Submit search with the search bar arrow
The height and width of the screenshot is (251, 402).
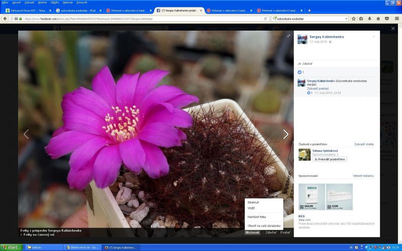click(346, 19)
